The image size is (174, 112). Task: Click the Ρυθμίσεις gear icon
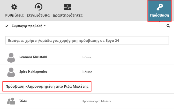coord(14,7)
